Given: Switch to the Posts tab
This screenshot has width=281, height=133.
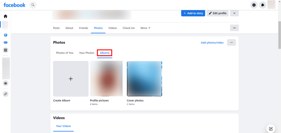Looking at the screenshot, I should tap(57, 28).
